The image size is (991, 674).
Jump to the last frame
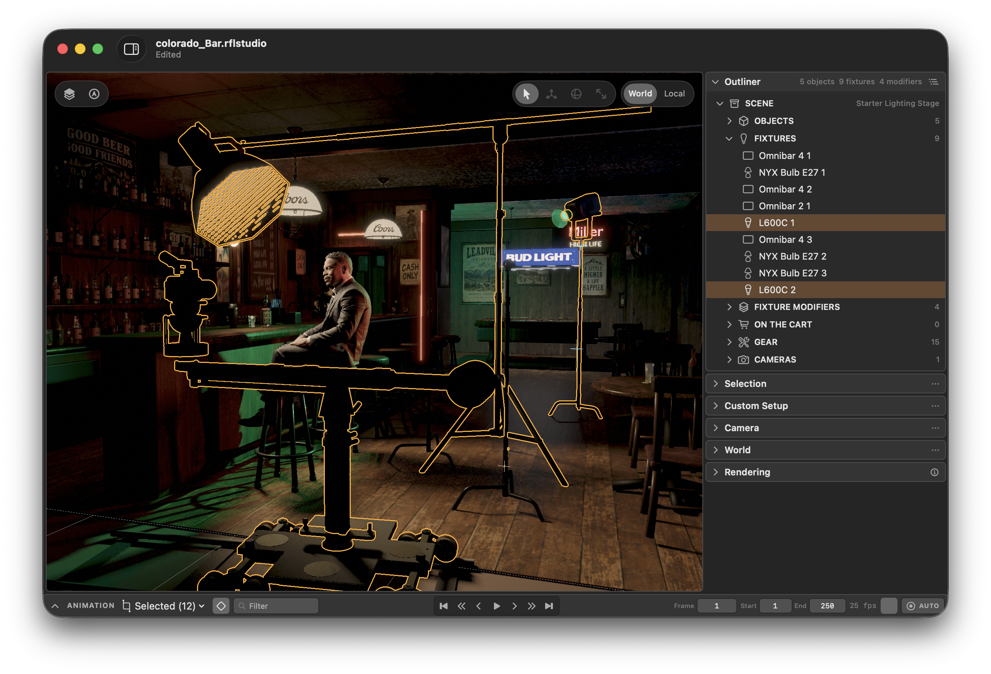[549, 606]
